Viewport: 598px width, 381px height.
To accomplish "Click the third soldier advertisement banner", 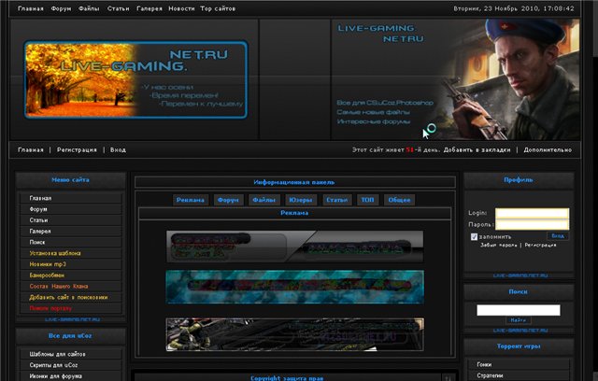I will point(295,334).
